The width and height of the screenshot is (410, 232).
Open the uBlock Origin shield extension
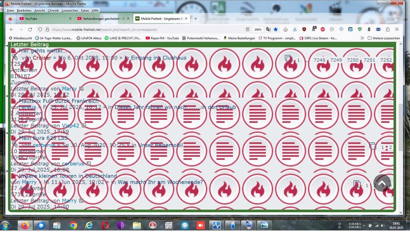(304, 30)
